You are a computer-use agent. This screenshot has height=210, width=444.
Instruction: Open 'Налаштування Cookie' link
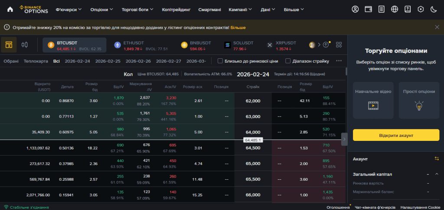click(x=420, y=207)
